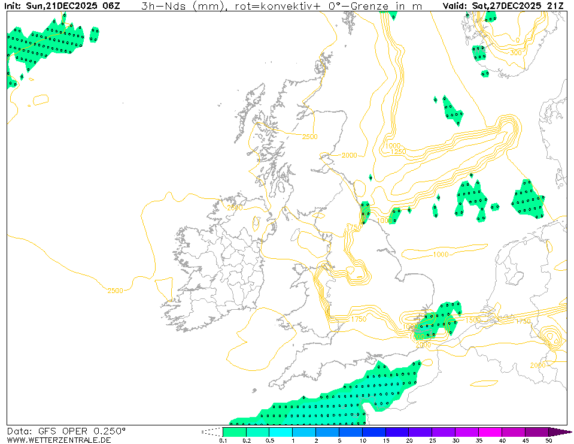
Task: Click the purple arrow at legend's right end
Action: tap(559, 431)
